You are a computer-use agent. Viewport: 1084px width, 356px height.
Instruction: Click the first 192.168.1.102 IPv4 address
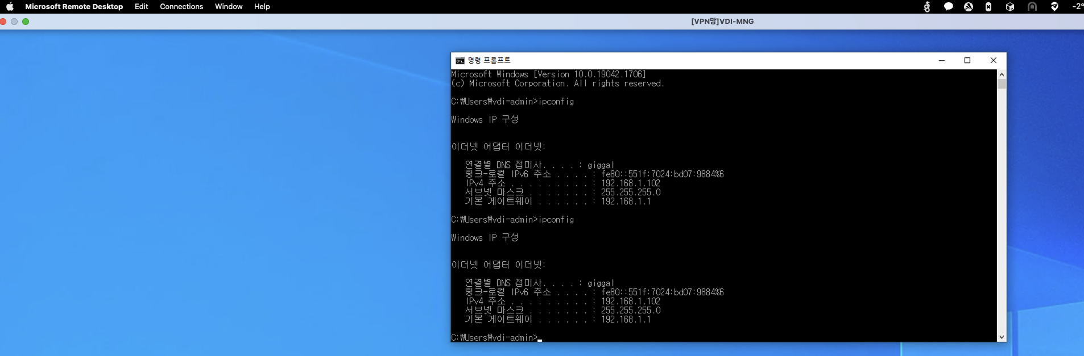point(631,183)
